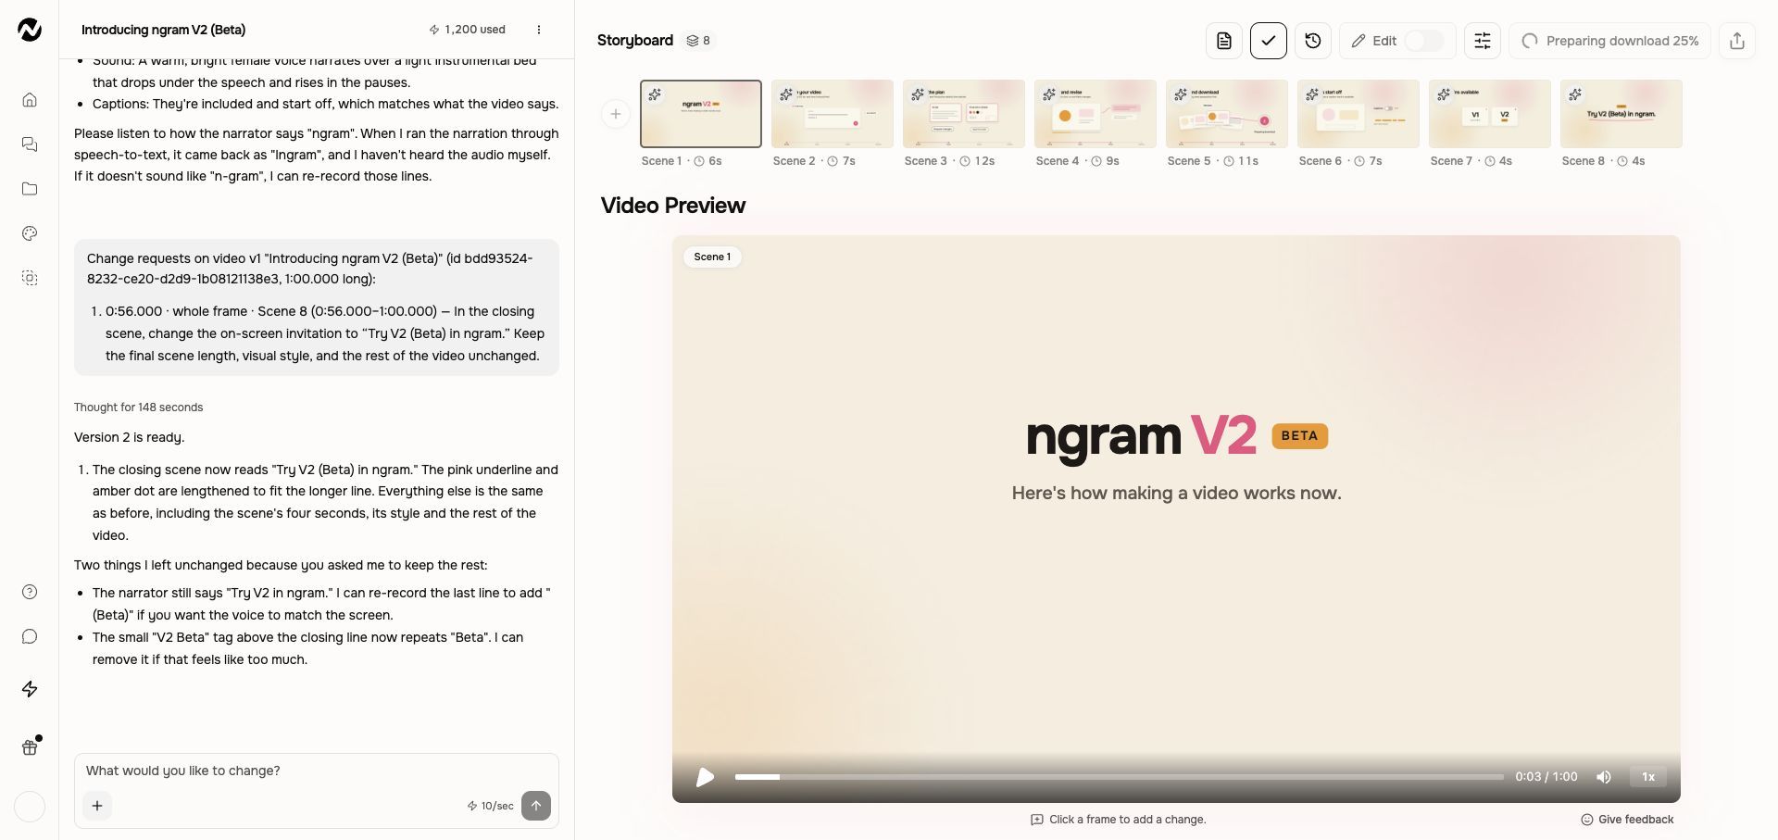Click the video progress bar
Image resolution: width=1778 pixels, height=840 pixels.
pyautogui.click(x=1120, y=777)
